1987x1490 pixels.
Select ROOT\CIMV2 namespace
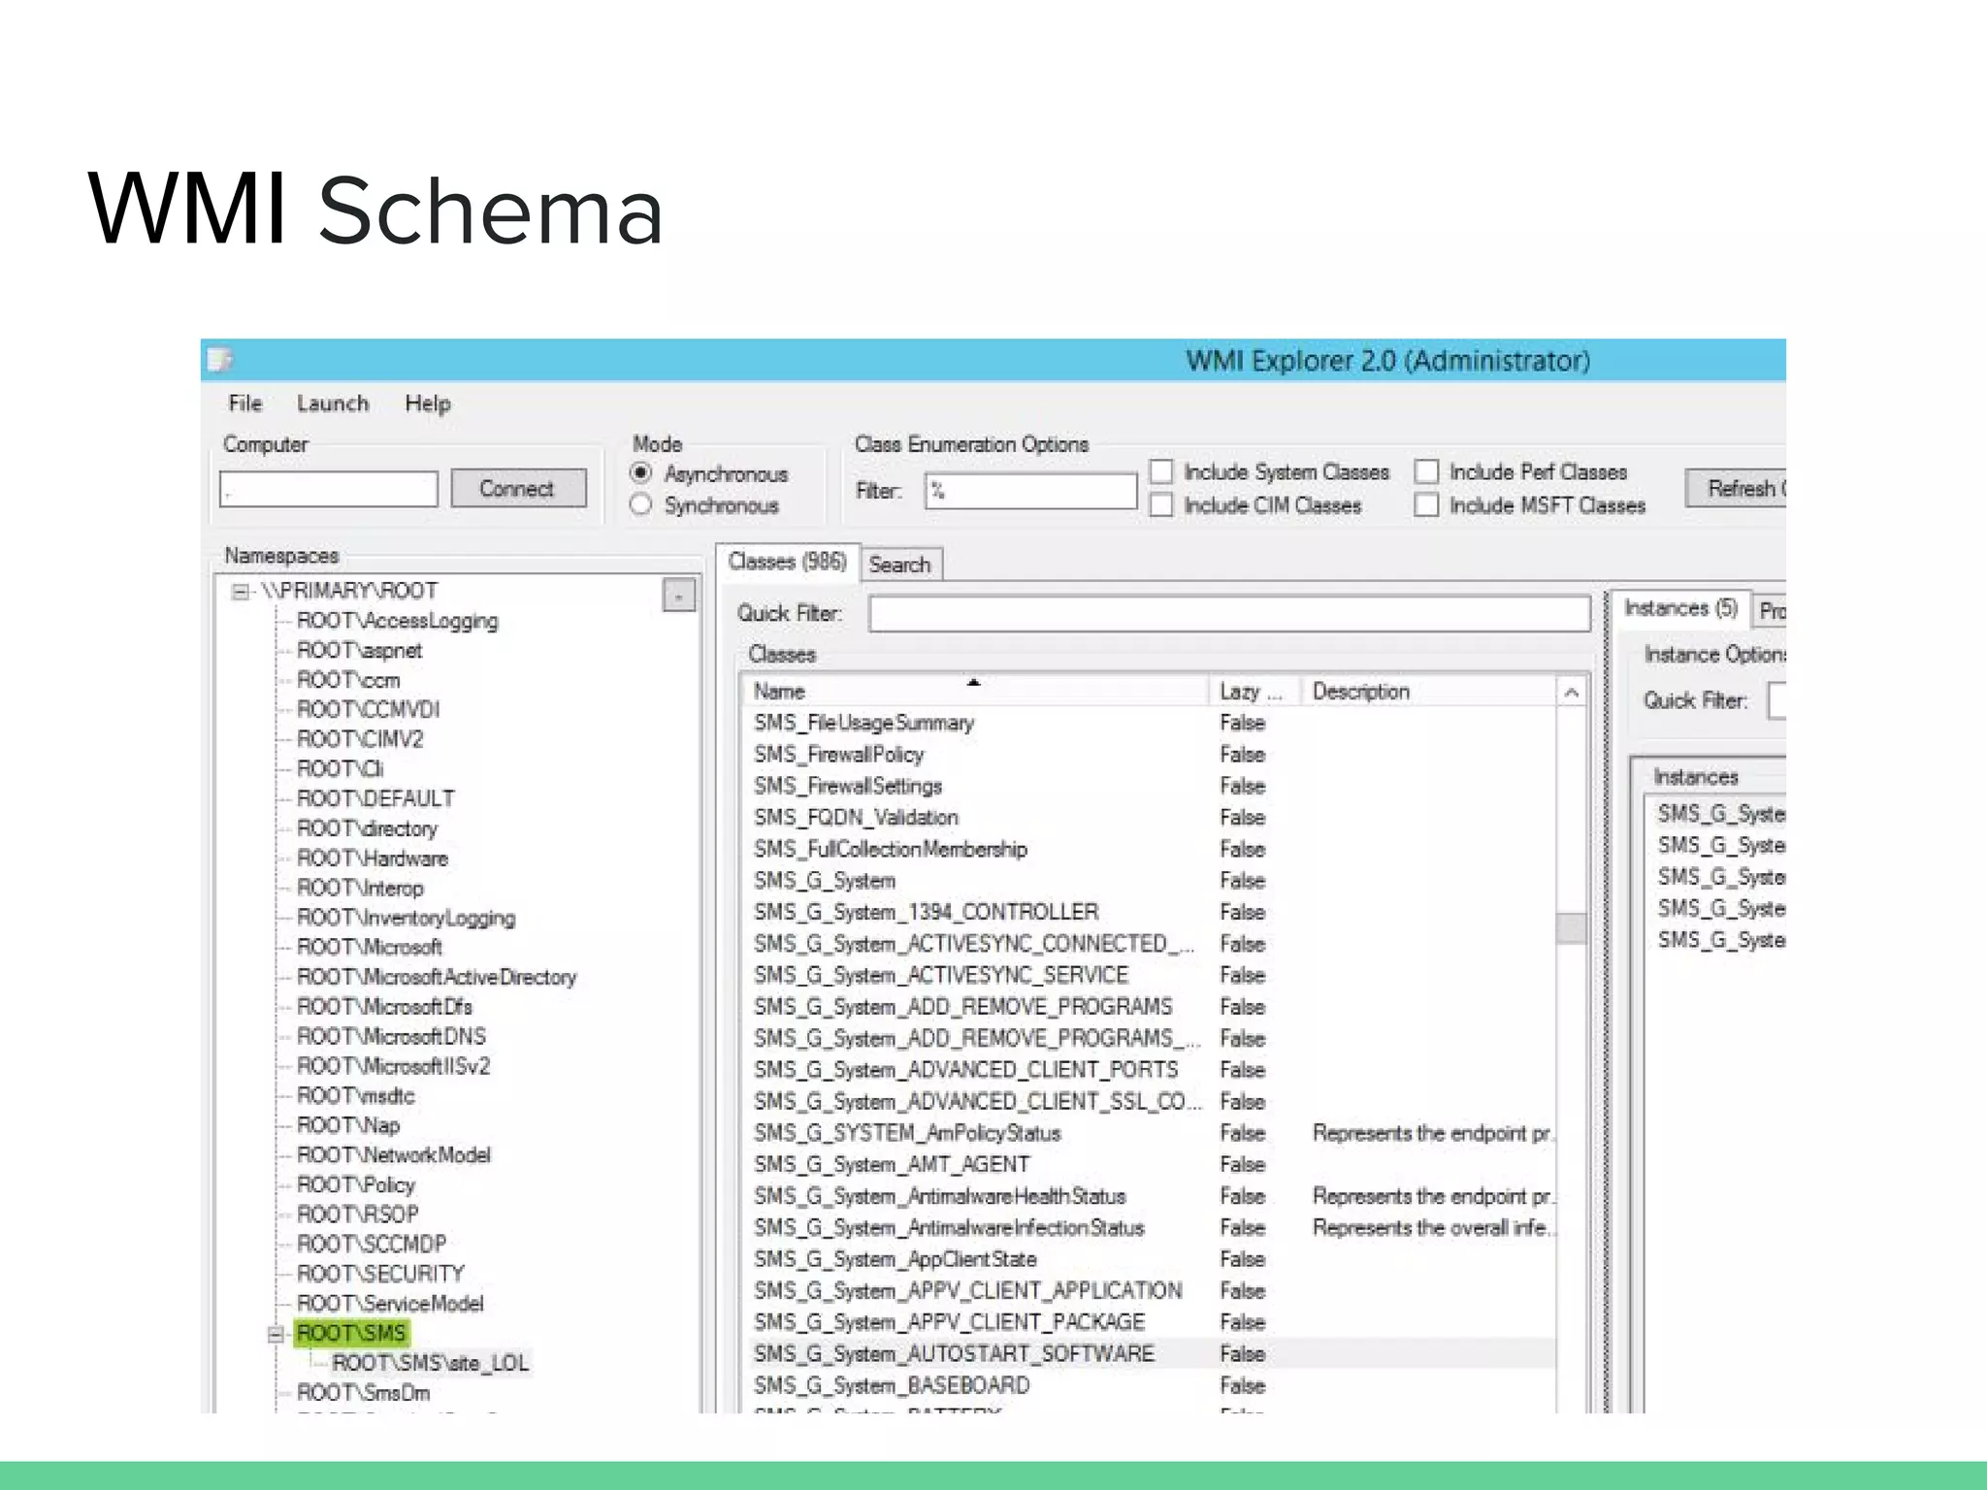pos(360,739)
